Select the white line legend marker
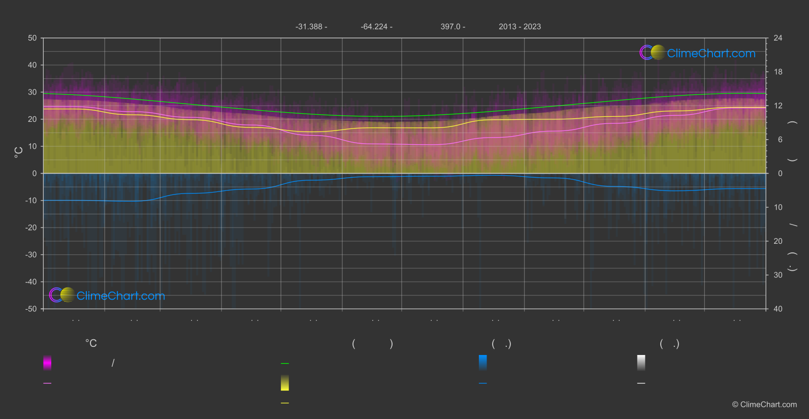 click(641, 383)
